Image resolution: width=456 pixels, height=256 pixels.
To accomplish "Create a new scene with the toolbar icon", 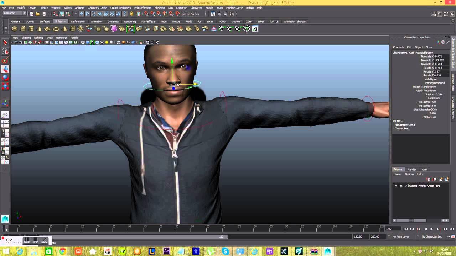I will pyautogui.click(x=32, y=14).
